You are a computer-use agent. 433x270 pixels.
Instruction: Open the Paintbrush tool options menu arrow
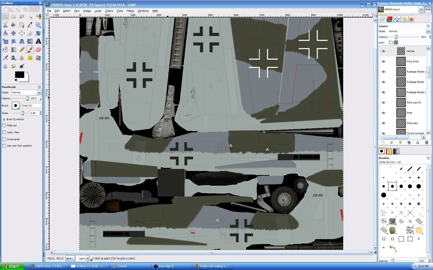(39, 87)
